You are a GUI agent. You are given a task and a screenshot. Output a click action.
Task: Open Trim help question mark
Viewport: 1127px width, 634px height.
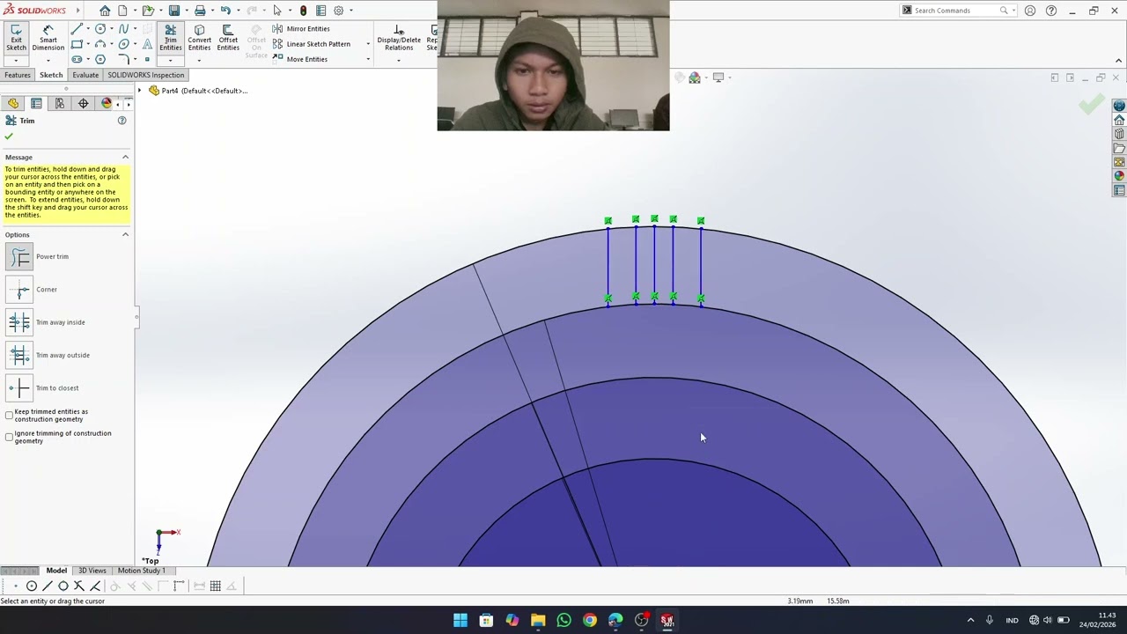(122, 121)
